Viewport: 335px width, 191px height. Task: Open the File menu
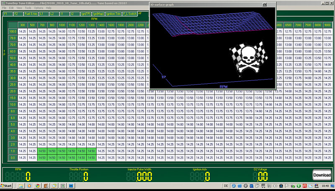pos(4,8)
